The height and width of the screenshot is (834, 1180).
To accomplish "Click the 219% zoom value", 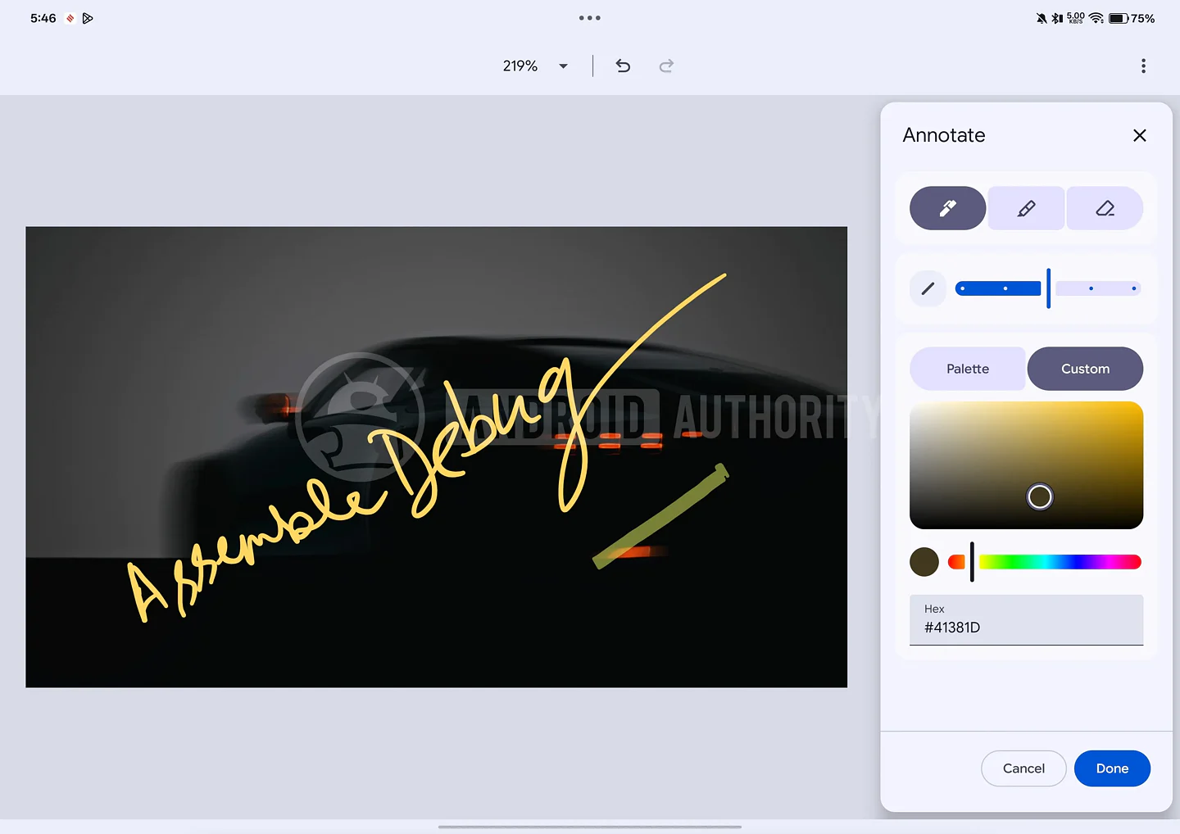I will [x=520, y=66].
